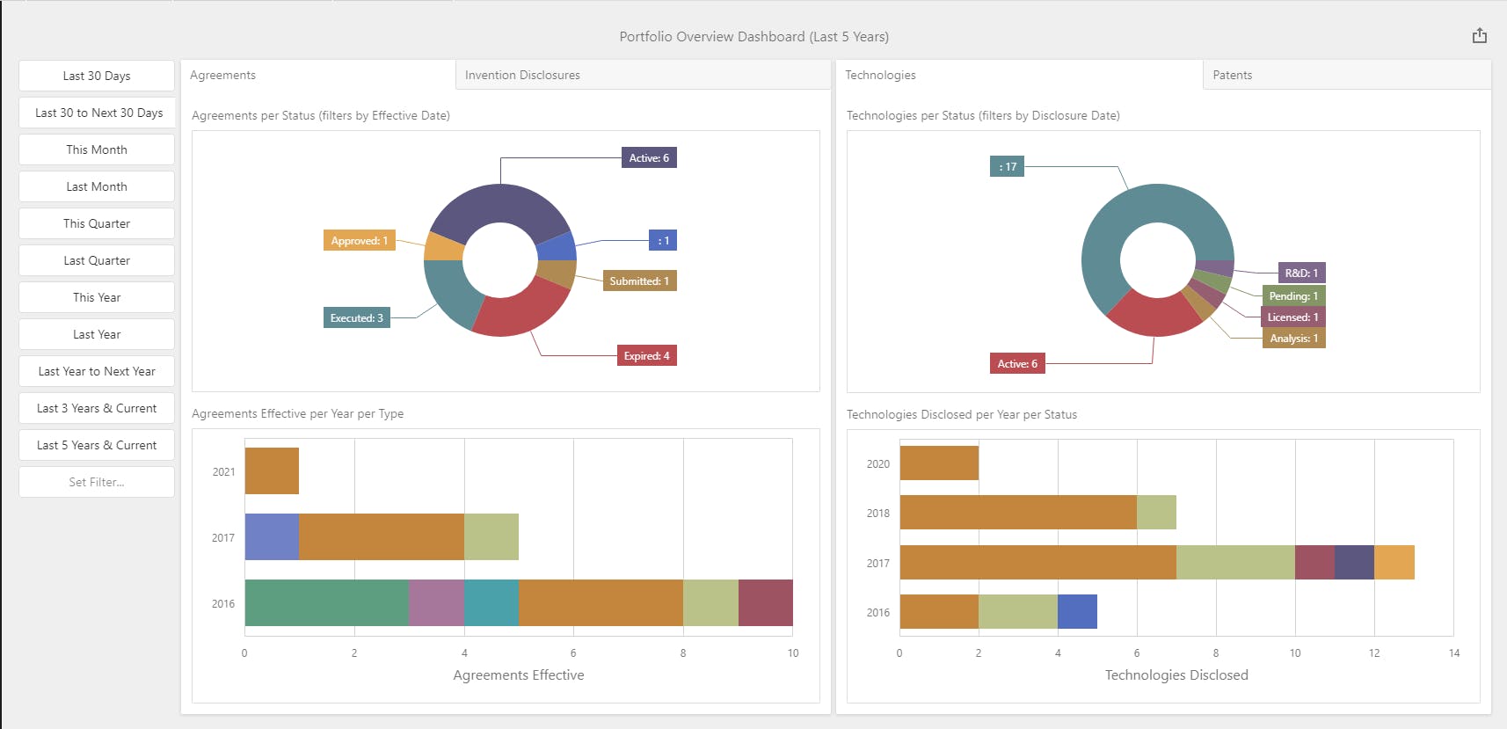The height and width of the screenshot is (729, 1507).
Task: Apply the This Quarter filter
Action: [x=97, y=223]
